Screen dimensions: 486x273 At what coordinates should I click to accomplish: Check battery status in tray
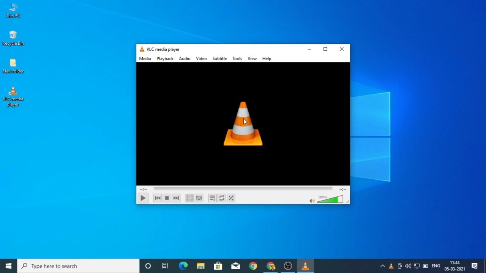tap(425, 266)
